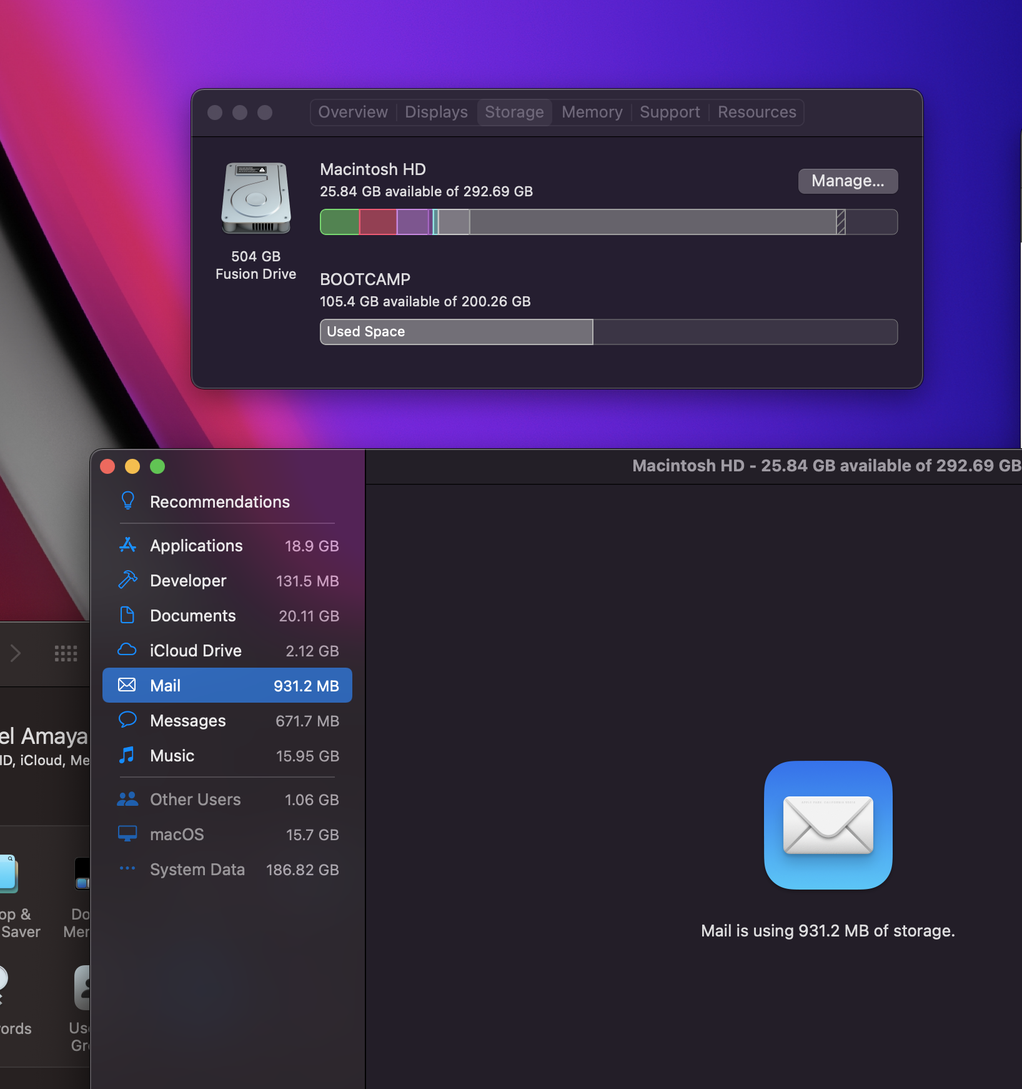Select the Storage tab
This screenshot has height=1089, width=1022.
coord(514,112)
